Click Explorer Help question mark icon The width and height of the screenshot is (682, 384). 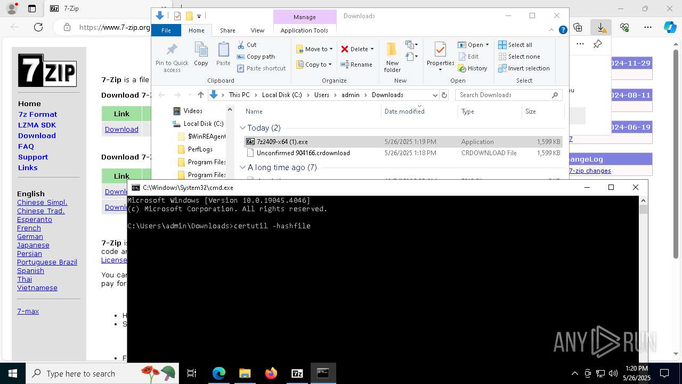click(563, 30)
